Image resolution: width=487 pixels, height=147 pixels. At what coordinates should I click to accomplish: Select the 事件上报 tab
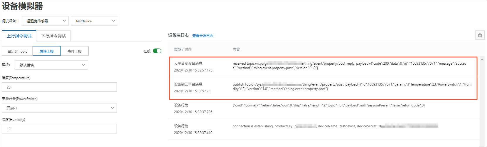coord(75,51)
